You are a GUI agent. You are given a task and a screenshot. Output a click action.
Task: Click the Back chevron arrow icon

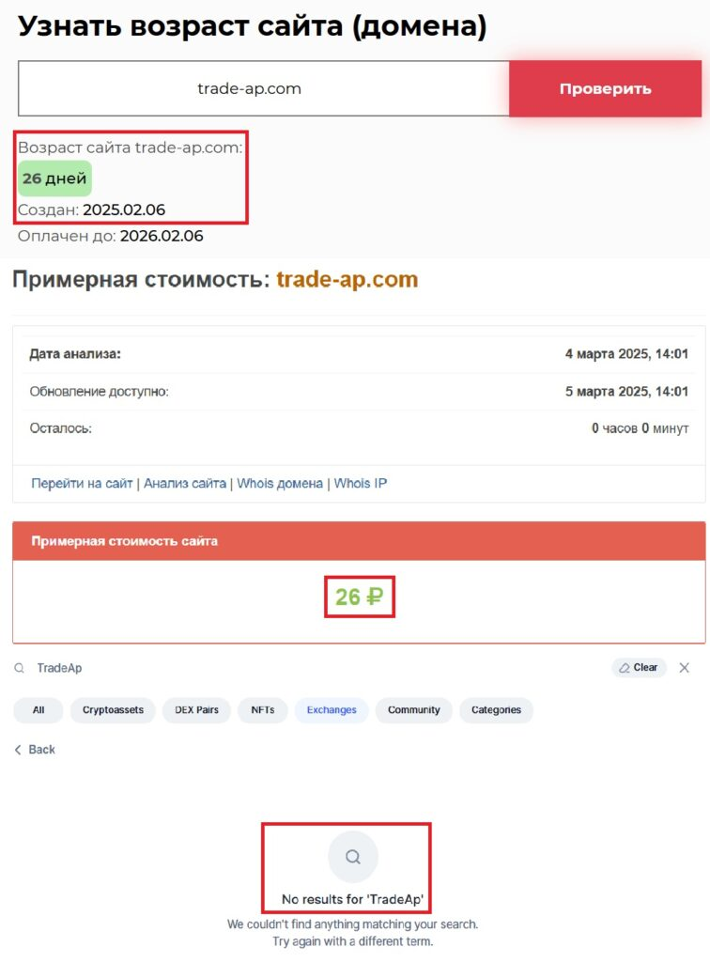18,750
